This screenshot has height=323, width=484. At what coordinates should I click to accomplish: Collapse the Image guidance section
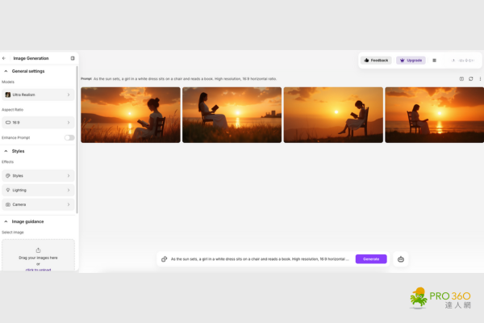(6, 221)
